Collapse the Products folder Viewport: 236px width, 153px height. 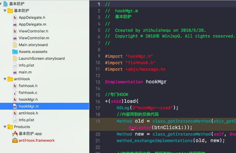pos(5,127)
